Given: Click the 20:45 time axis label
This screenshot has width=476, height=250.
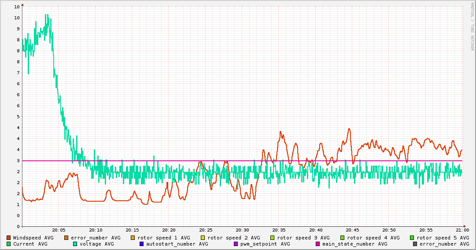Looking at the screenshot, I should [x=352, y=230].
